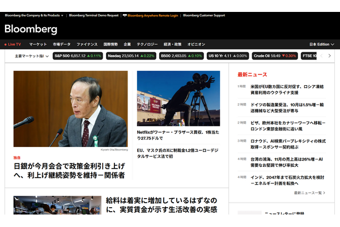Open the テクノロジー menu
Viewport: 340px width, 227px height.
point(147,44)
